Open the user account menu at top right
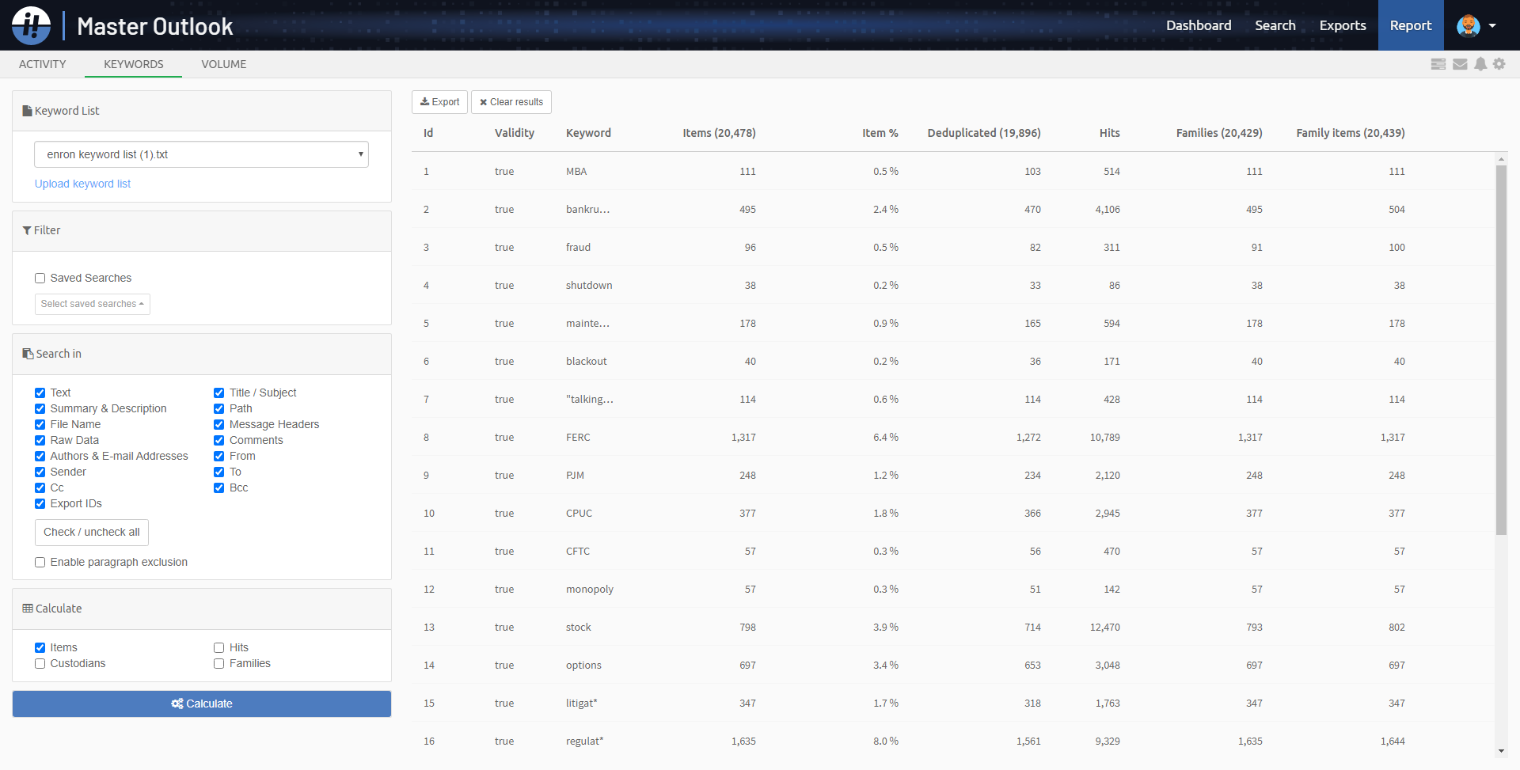 (x=1477, y=25)
